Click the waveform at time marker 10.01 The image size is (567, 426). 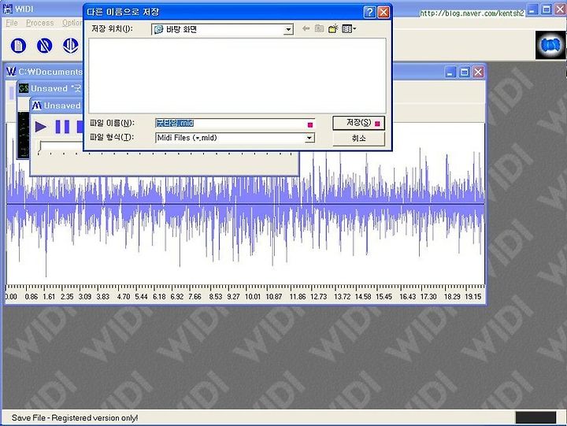(253, 204)
